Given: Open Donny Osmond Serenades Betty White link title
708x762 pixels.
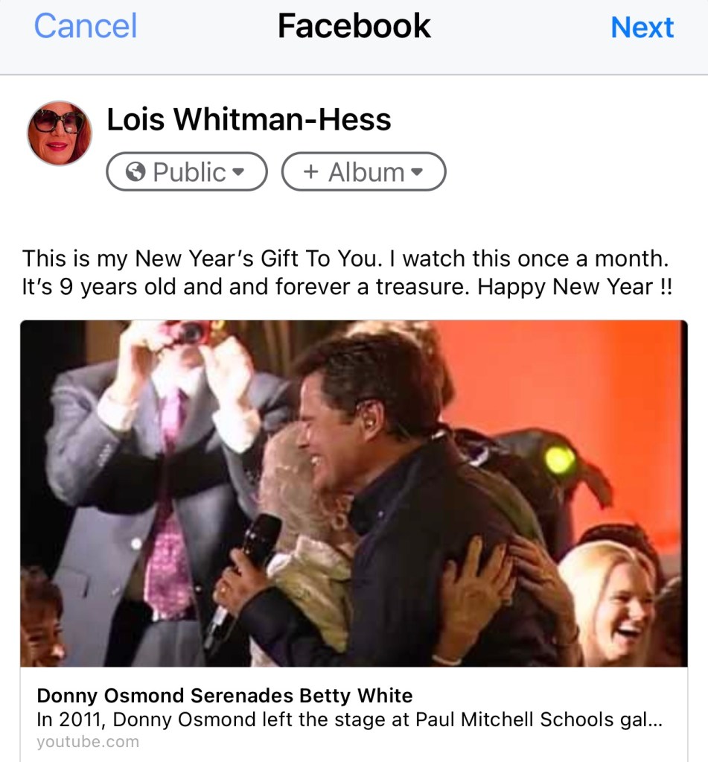Looking at the screenshot, I should click(x=224, y=696).
